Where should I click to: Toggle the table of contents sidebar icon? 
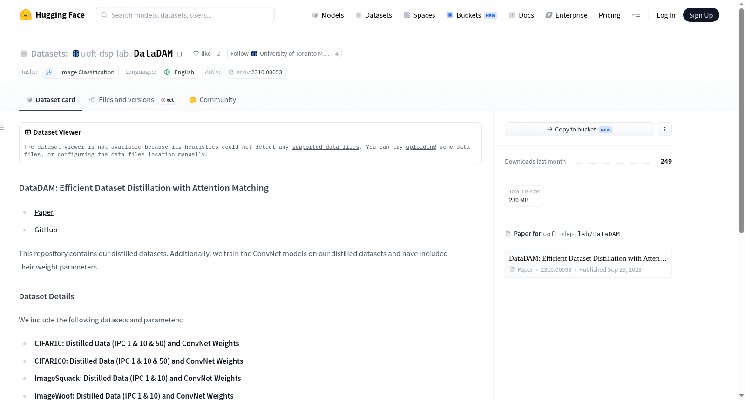(x=2, y=128)
